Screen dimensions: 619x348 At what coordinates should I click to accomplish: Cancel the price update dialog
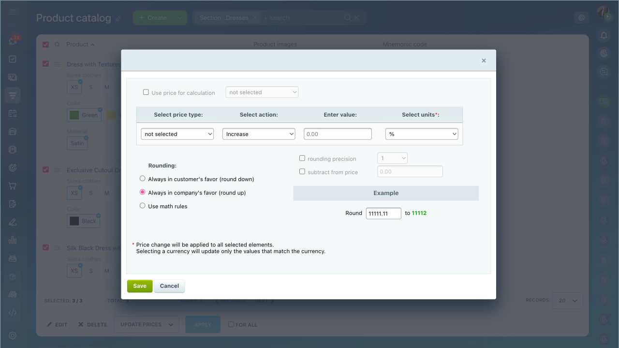[x=169, y=286]
